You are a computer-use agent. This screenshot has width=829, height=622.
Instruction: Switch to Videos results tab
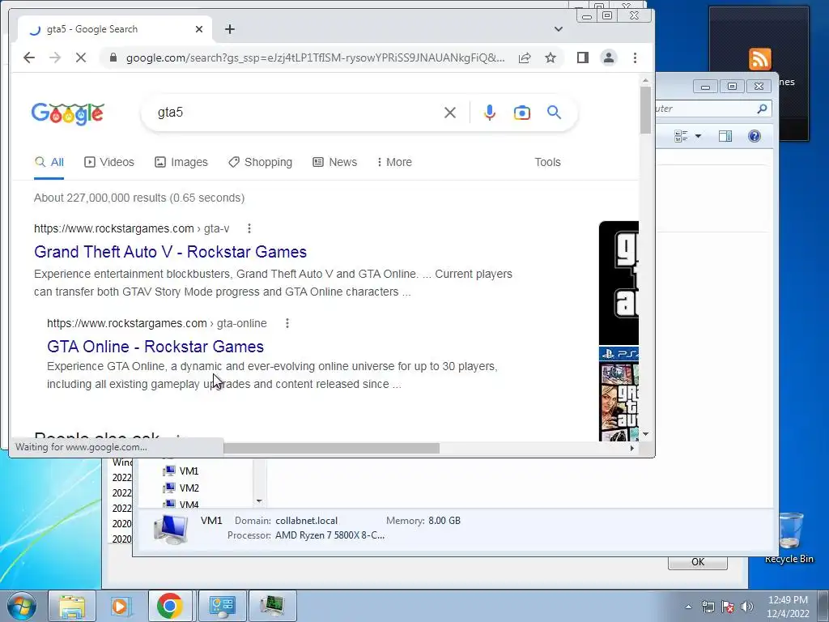(109, 162)
